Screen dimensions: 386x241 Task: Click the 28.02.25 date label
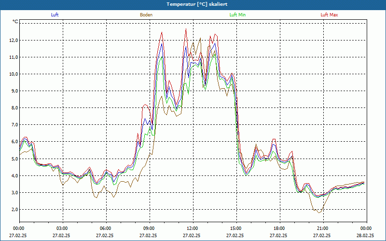[365, 235]
